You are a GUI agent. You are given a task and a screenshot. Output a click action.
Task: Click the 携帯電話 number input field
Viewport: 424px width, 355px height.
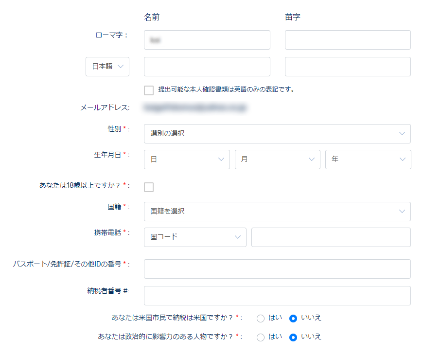pyautogui.click(x=331, y=237)
